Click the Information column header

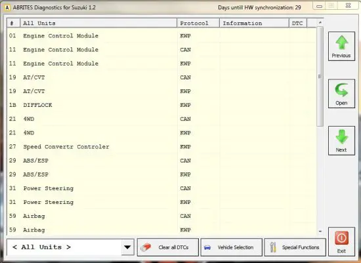pos(254,23)
